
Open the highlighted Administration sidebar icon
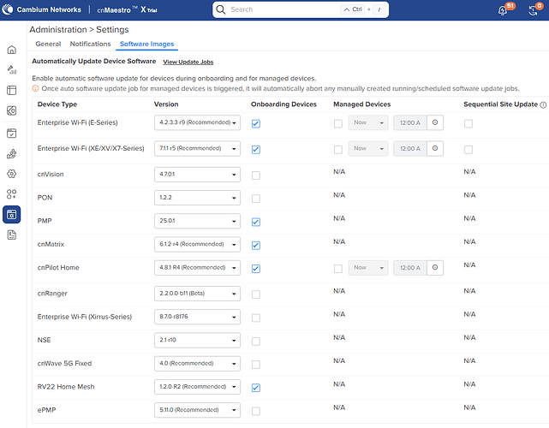(11, 215)
